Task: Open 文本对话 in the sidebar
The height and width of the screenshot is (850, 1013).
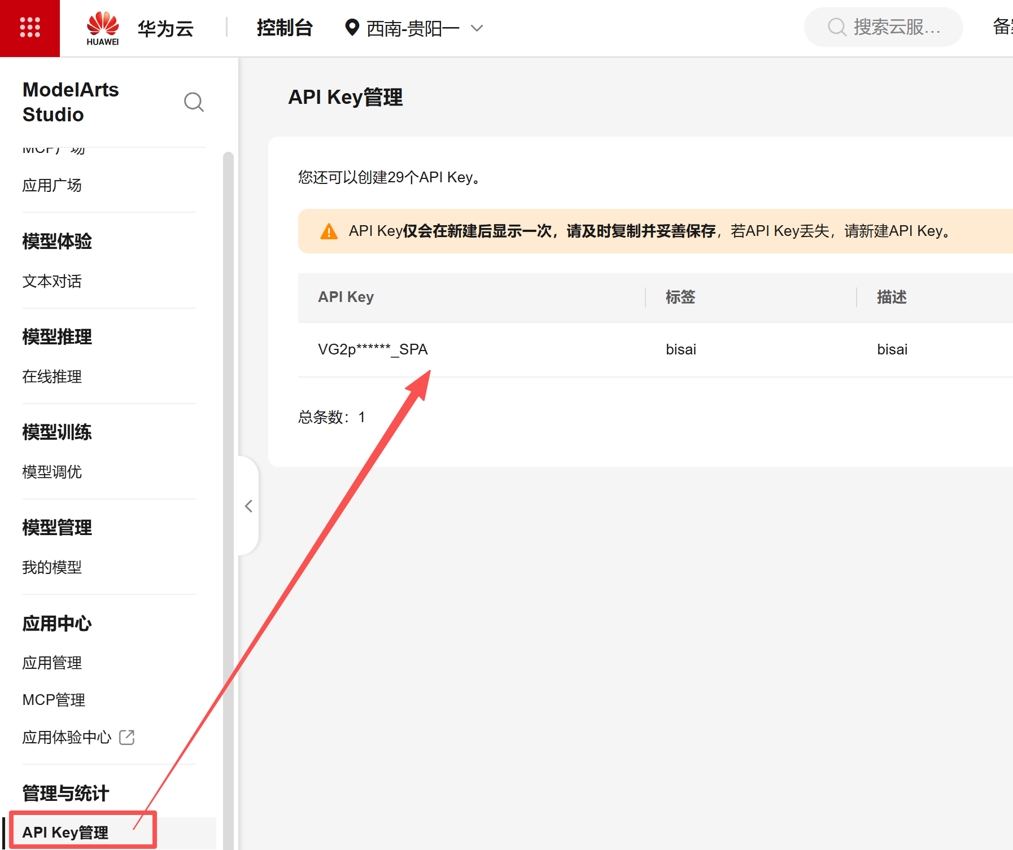Action: [52, 281]
